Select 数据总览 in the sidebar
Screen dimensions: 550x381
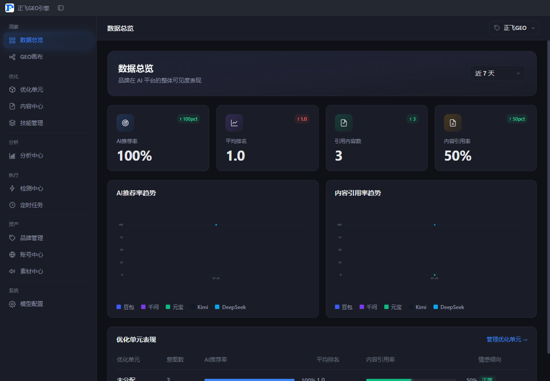48,40
